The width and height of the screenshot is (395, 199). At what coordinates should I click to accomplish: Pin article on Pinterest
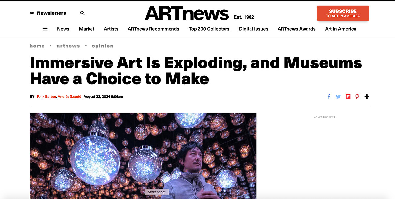357,97
